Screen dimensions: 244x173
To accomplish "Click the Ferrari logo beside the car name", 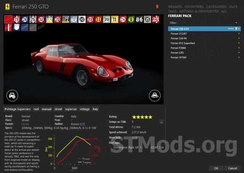I will click(x=6, y=7).
